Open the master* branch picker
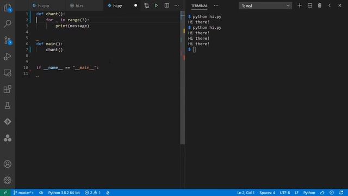Screen dimensions: 348x196 point(23,193)
